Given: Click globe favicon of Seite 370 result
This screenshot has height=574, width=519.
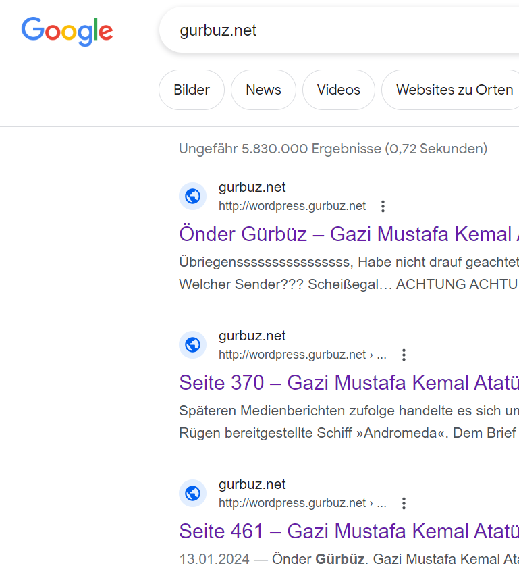Looking at the screenshot, I should (193, 345).
